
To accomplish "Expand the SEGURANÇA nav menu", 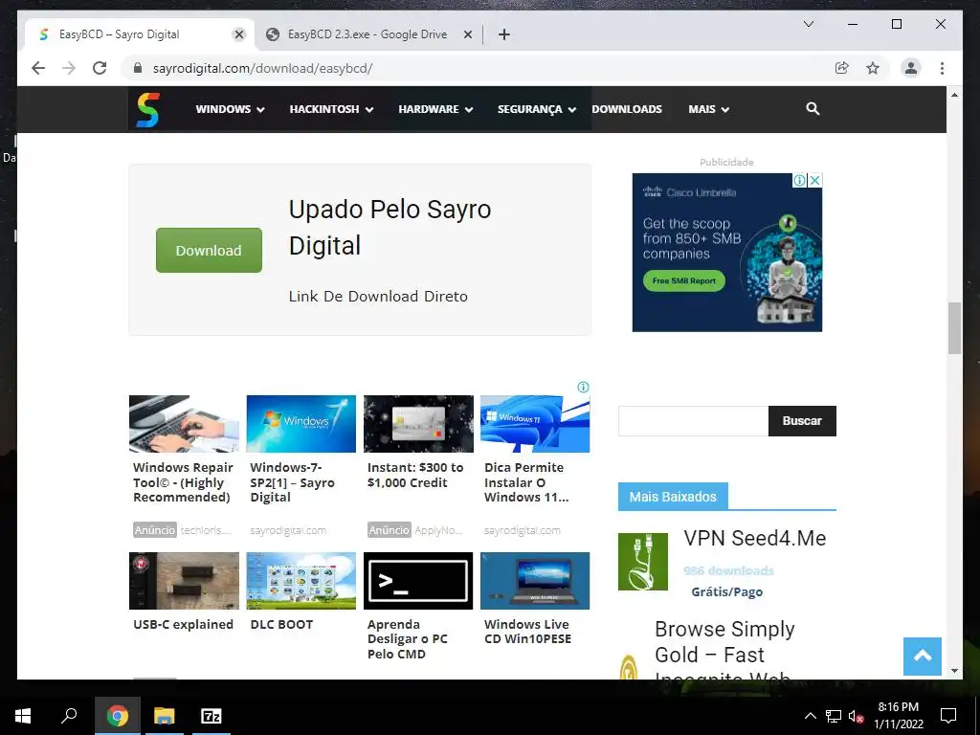I will tap(536, 109).
